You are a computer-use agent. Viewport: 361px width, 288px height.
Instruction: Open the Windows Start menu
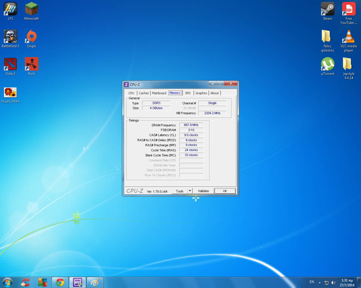[x=7, y=282]
